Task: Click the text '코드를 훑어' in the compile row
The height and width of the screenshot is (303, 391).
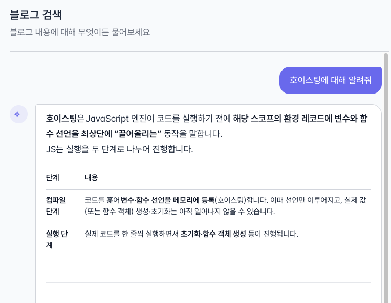Action: click(102, 199)
